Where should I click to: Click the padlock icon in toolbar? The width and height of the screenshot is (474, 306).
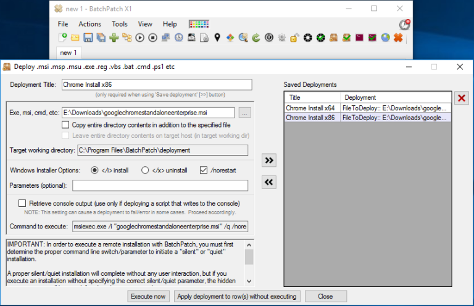point(294,38)
